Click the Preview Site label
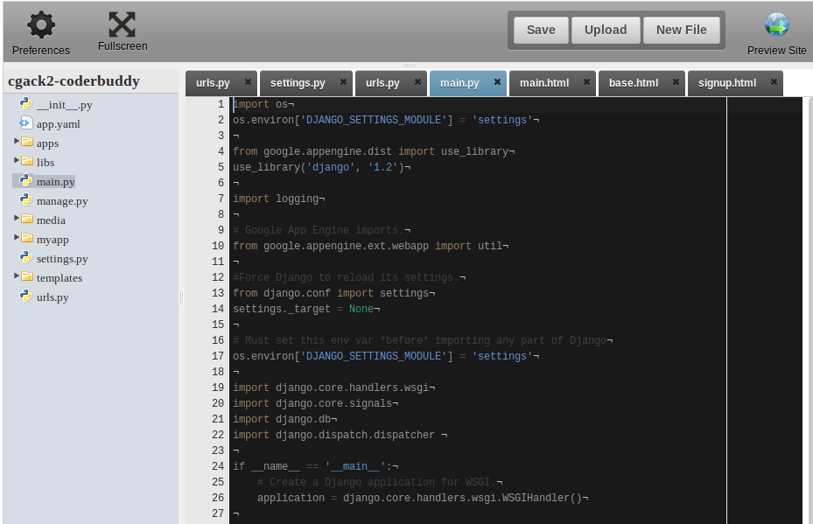 pyautogui.click(x=776, y=50)
